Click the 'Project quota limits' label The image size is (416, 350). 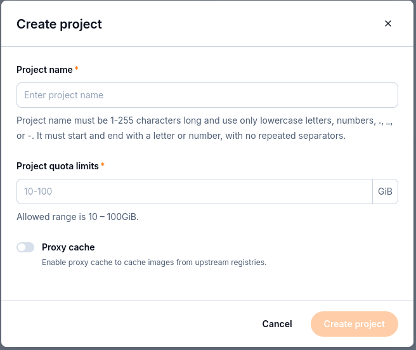pyautogui.click(x=58, y=166)
